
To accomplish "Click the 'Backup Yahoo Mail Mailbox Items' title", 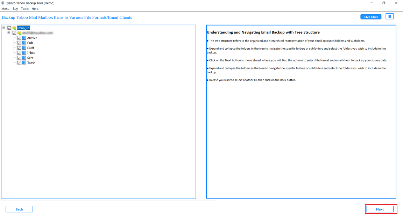I will 67,17.
